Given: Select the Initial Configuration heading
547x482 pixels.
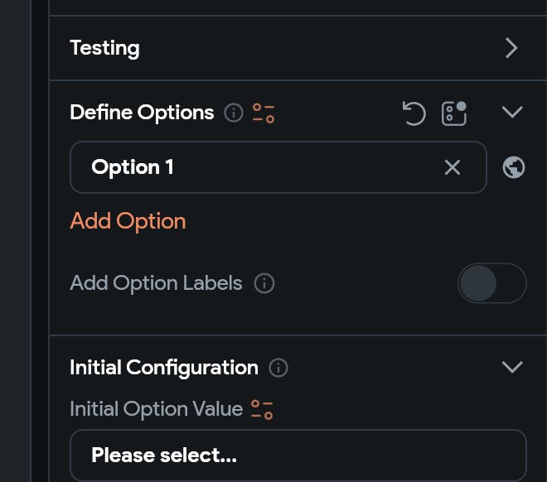Looking at the screenshot, I should click(164, 368).
